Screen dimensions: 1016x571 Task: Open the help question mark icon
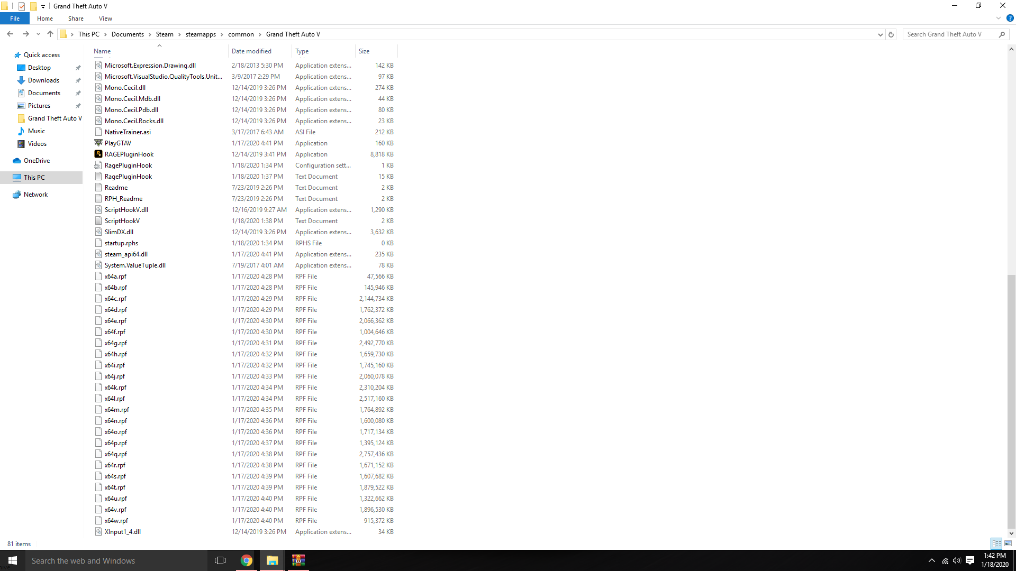point(1010,19)
